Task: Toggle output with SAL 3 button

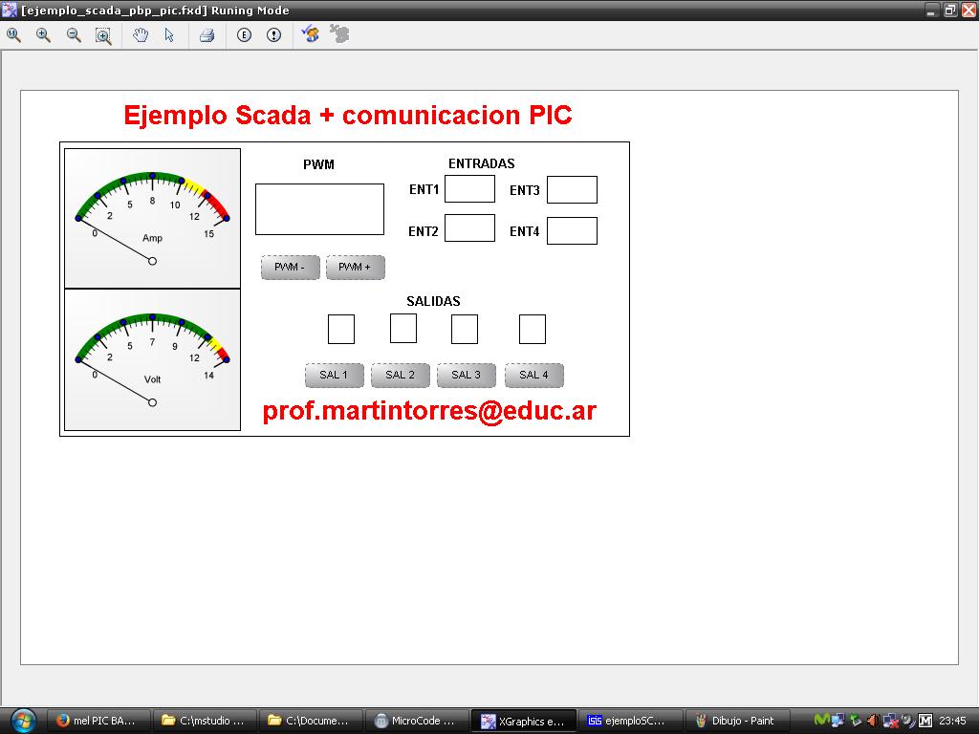Action: pyautogui.click(x=466, y=375)
